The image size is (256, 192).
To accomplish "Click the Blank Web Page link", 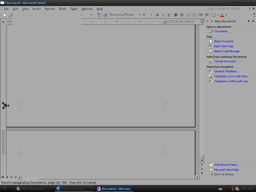I will point(224,46).
